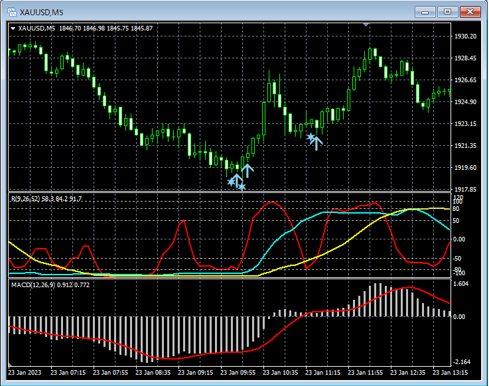489x386 pixels.
Task: Click the 1924.90 price scale label
Action: (x=465, y=102)
